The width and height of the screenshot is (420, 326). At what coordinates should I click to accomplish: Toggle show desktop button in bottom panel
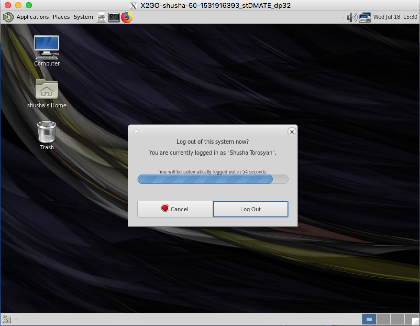coord(7,319)
